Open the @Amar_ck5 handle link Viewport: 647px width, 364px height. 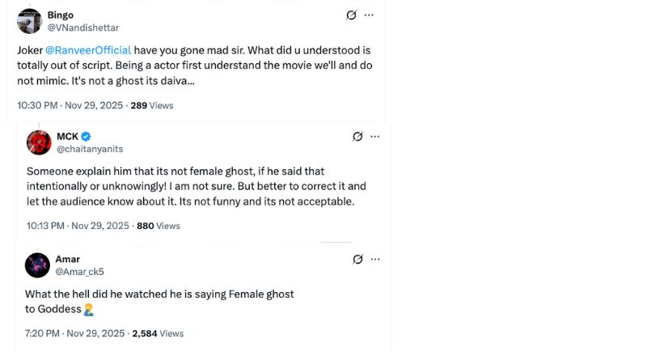tap(79, 272)
